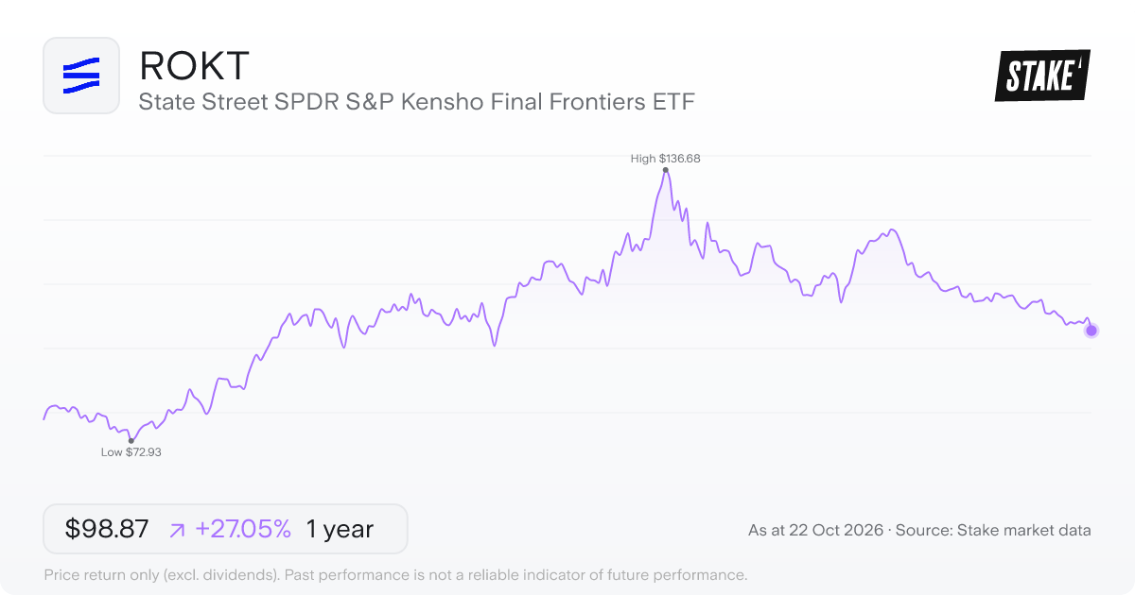The width and height of the screenshot is (1135, 595).
Task: Click the purple current-price endpoint dot
Action: tap(1091, 331)
